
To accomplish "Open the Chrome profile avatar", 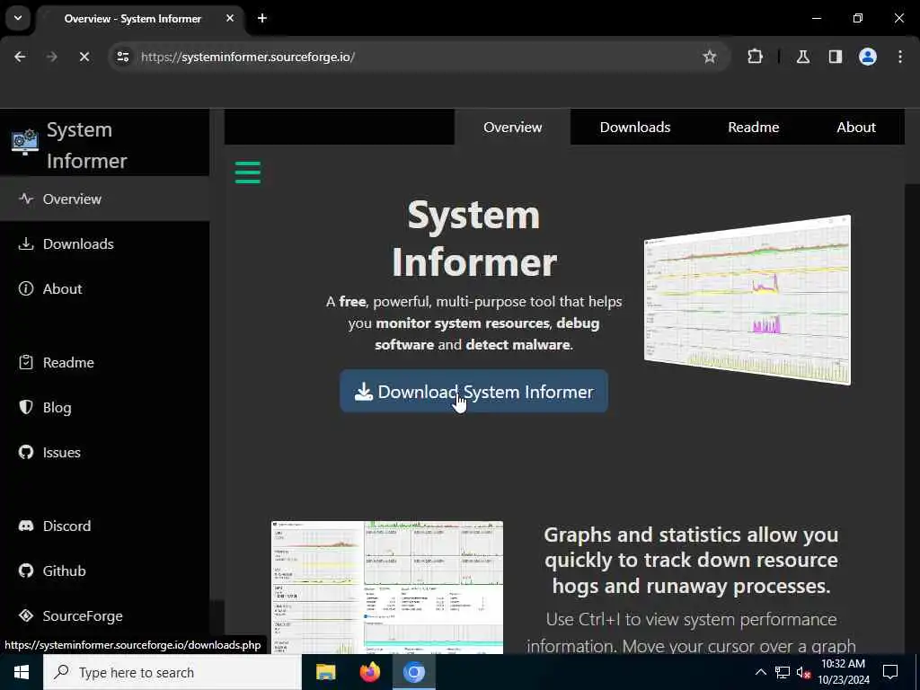I will point(868,57).
